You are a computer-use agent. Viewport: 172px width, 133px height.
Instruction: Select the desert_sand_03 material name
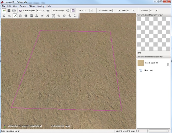151,63
